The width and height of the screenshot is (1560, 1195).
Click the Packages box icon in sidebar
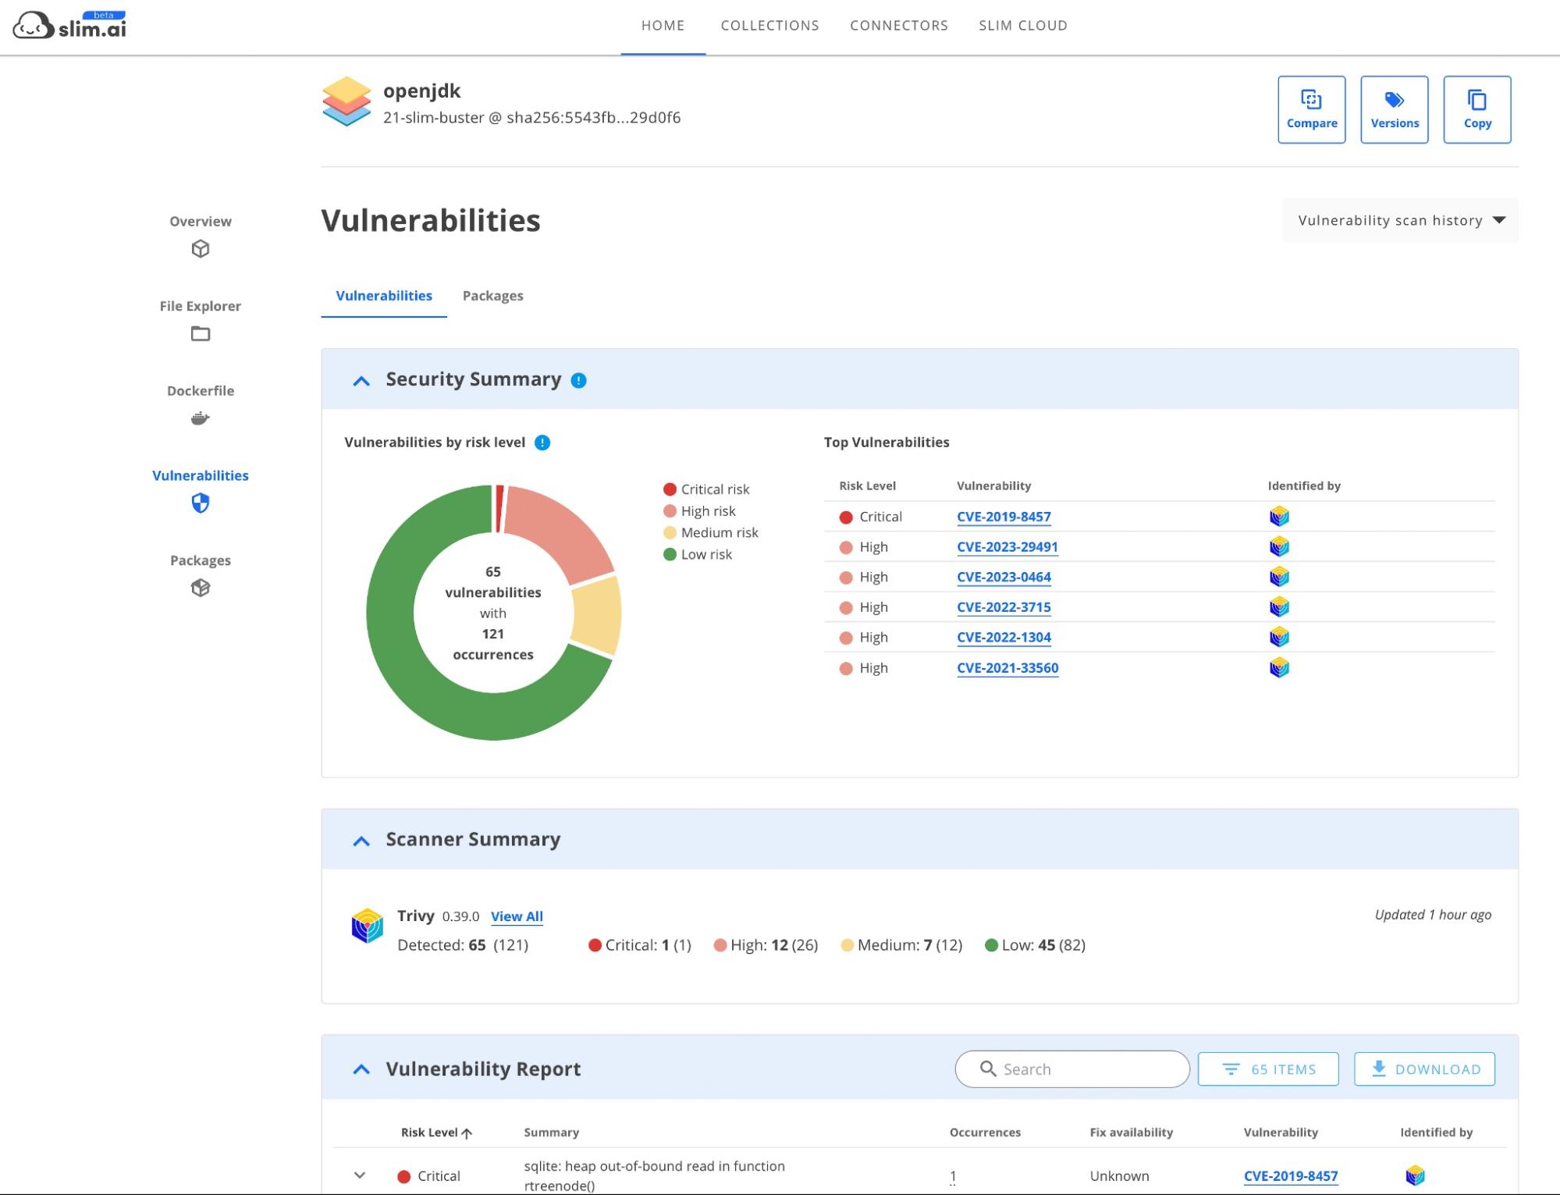pos(201,588)
